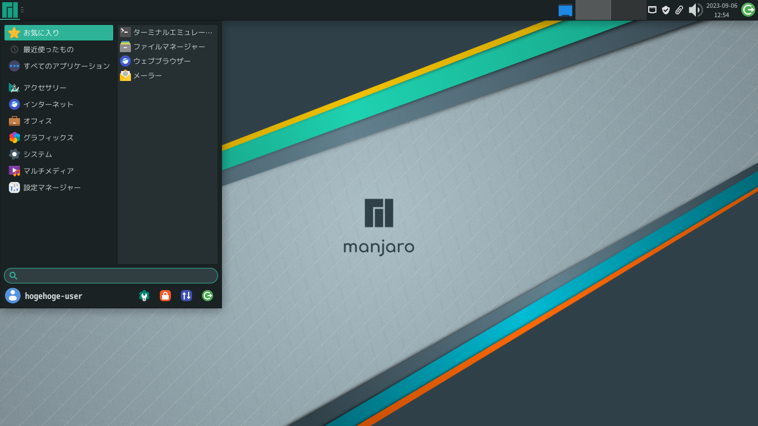Viewport: 758px width, 426px height.
Task: Click the speaker volume tray icon
Action: 695,9
